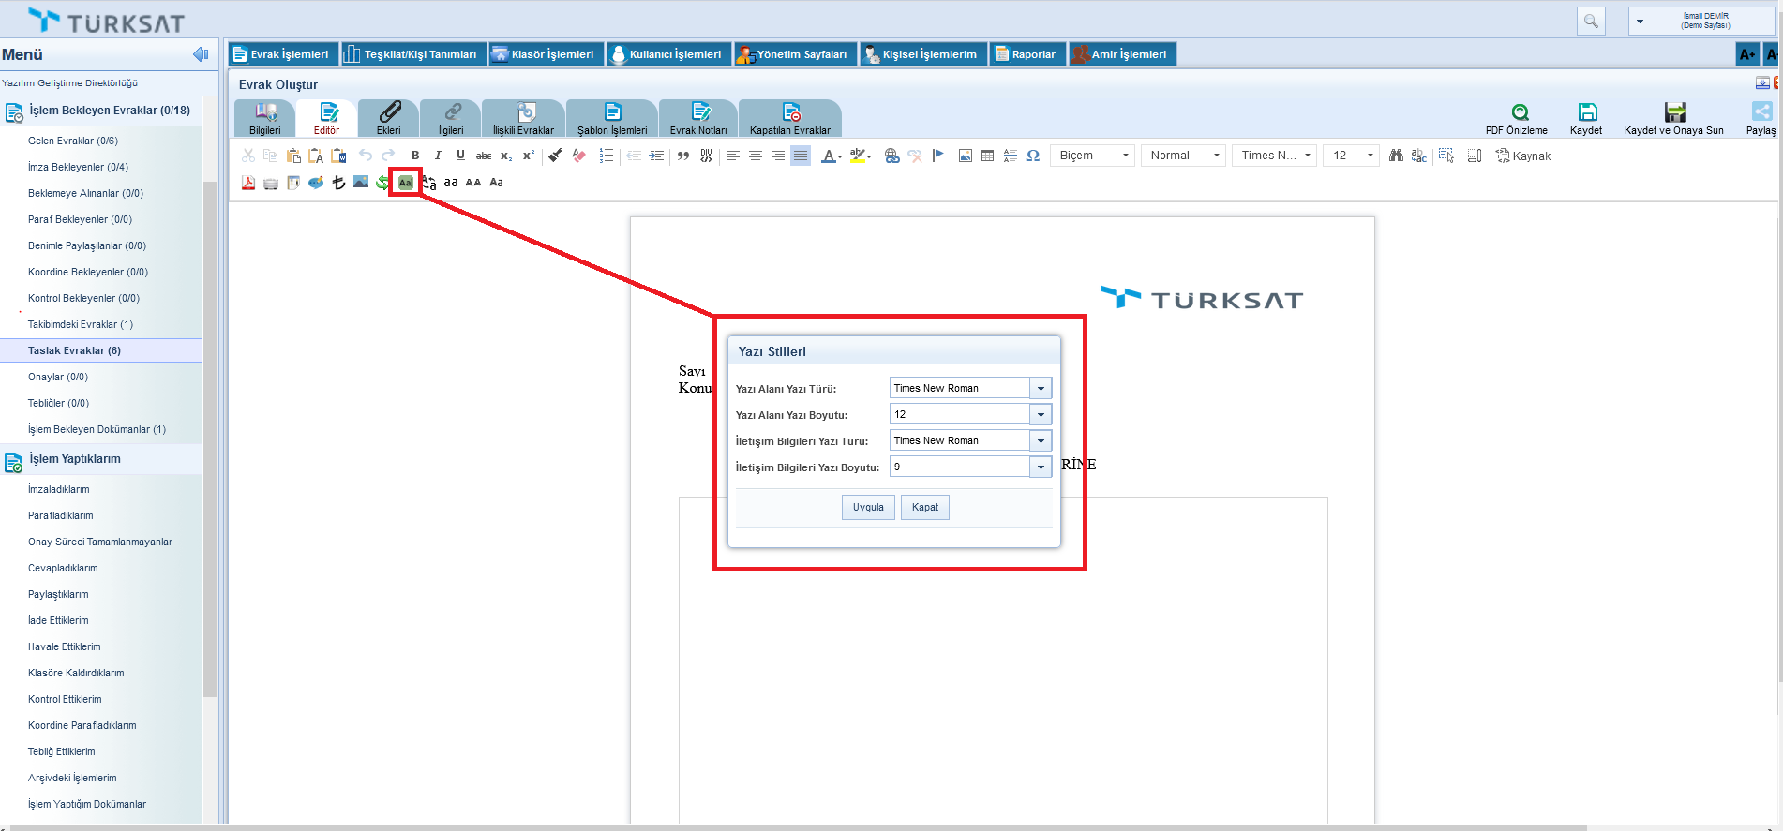Collapse the Menü sidebar arrow
The image size is (1783, 831).
tap(201, 54)
